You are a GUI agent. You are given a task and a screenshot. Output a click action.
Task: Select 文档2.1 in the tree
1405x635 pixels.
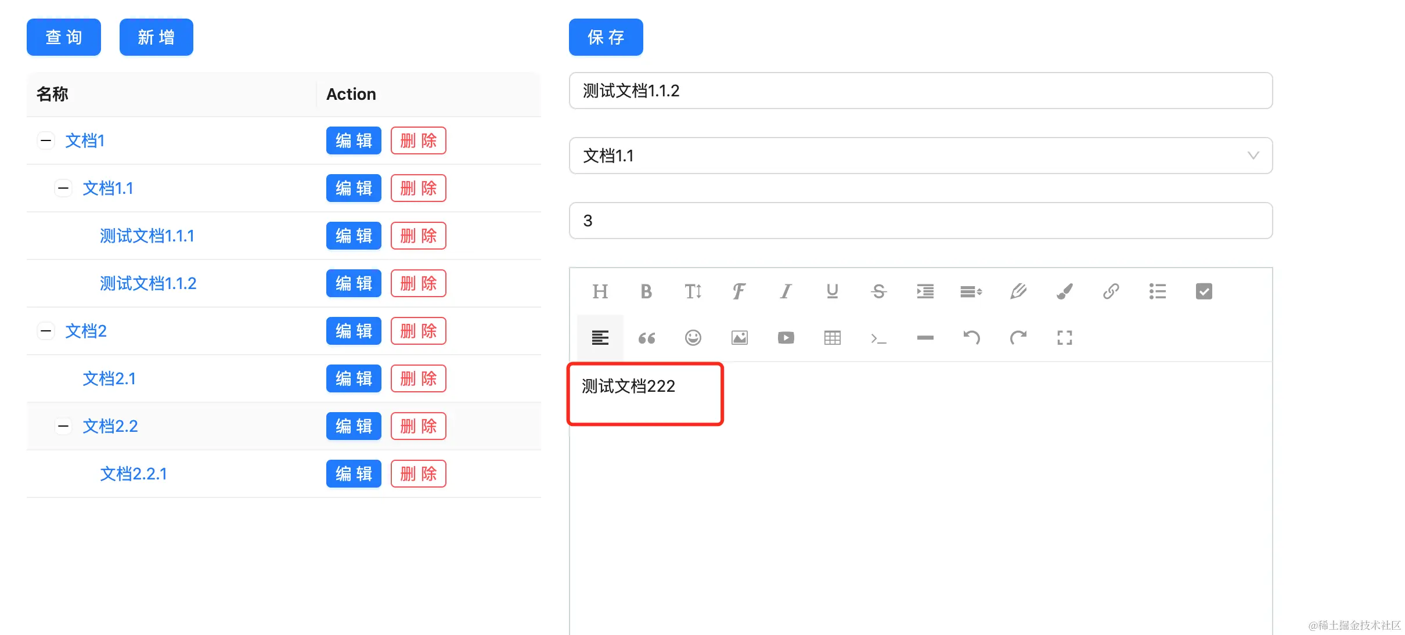[x=109, y=378]
